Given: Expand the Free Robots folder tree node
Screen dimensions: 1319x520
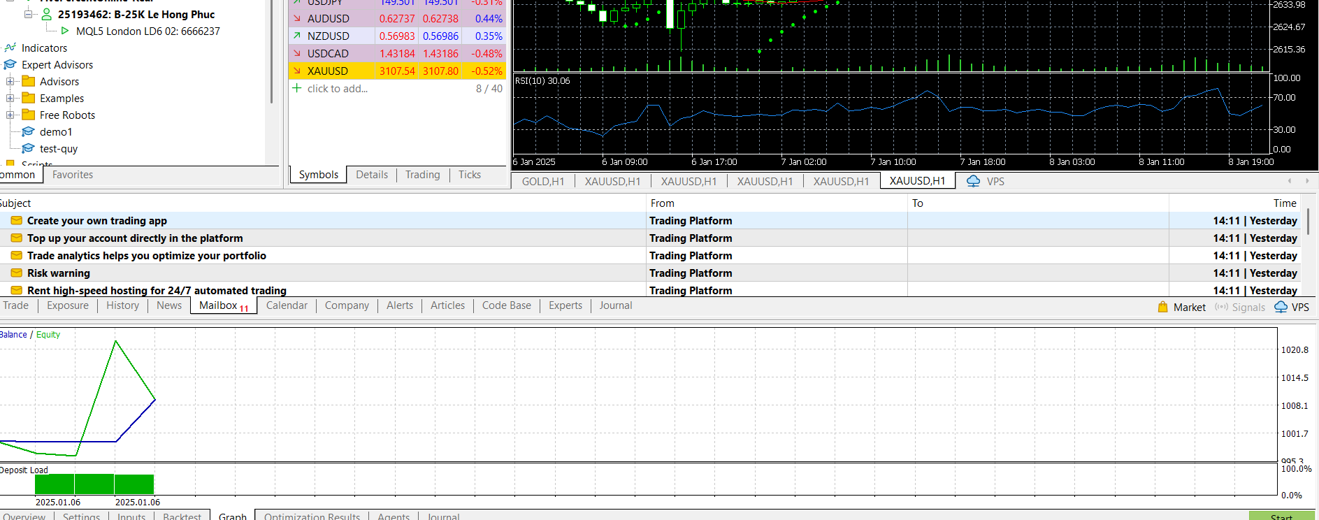Looking at the screenshot, I should click(10, 115).
